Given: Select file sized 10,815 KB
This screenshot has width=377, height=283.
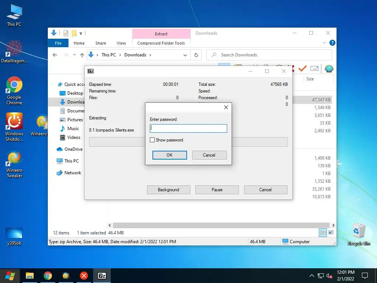Looking at the screenshot, I should click(321, 197).
